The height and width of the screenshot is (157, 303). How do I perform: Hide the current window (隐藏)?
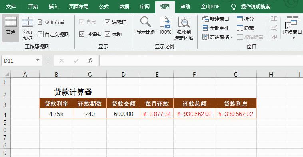point(245,28)
